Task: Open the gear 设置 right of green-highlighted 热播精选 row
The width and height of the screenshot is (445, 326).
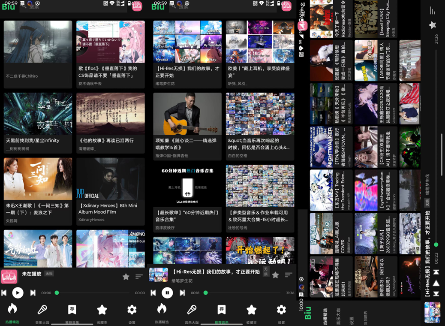Action: pos(132,309)
